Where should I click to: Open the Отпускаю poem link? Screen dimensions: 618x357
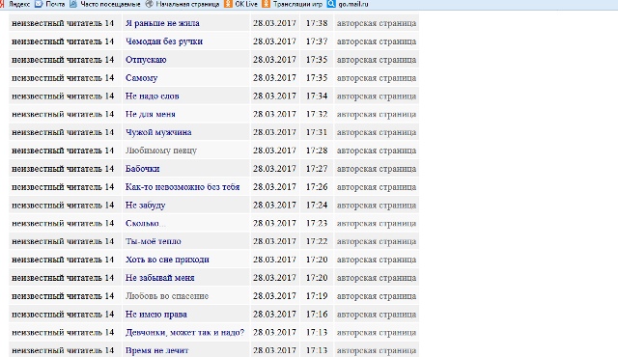(x=146, y=60)
